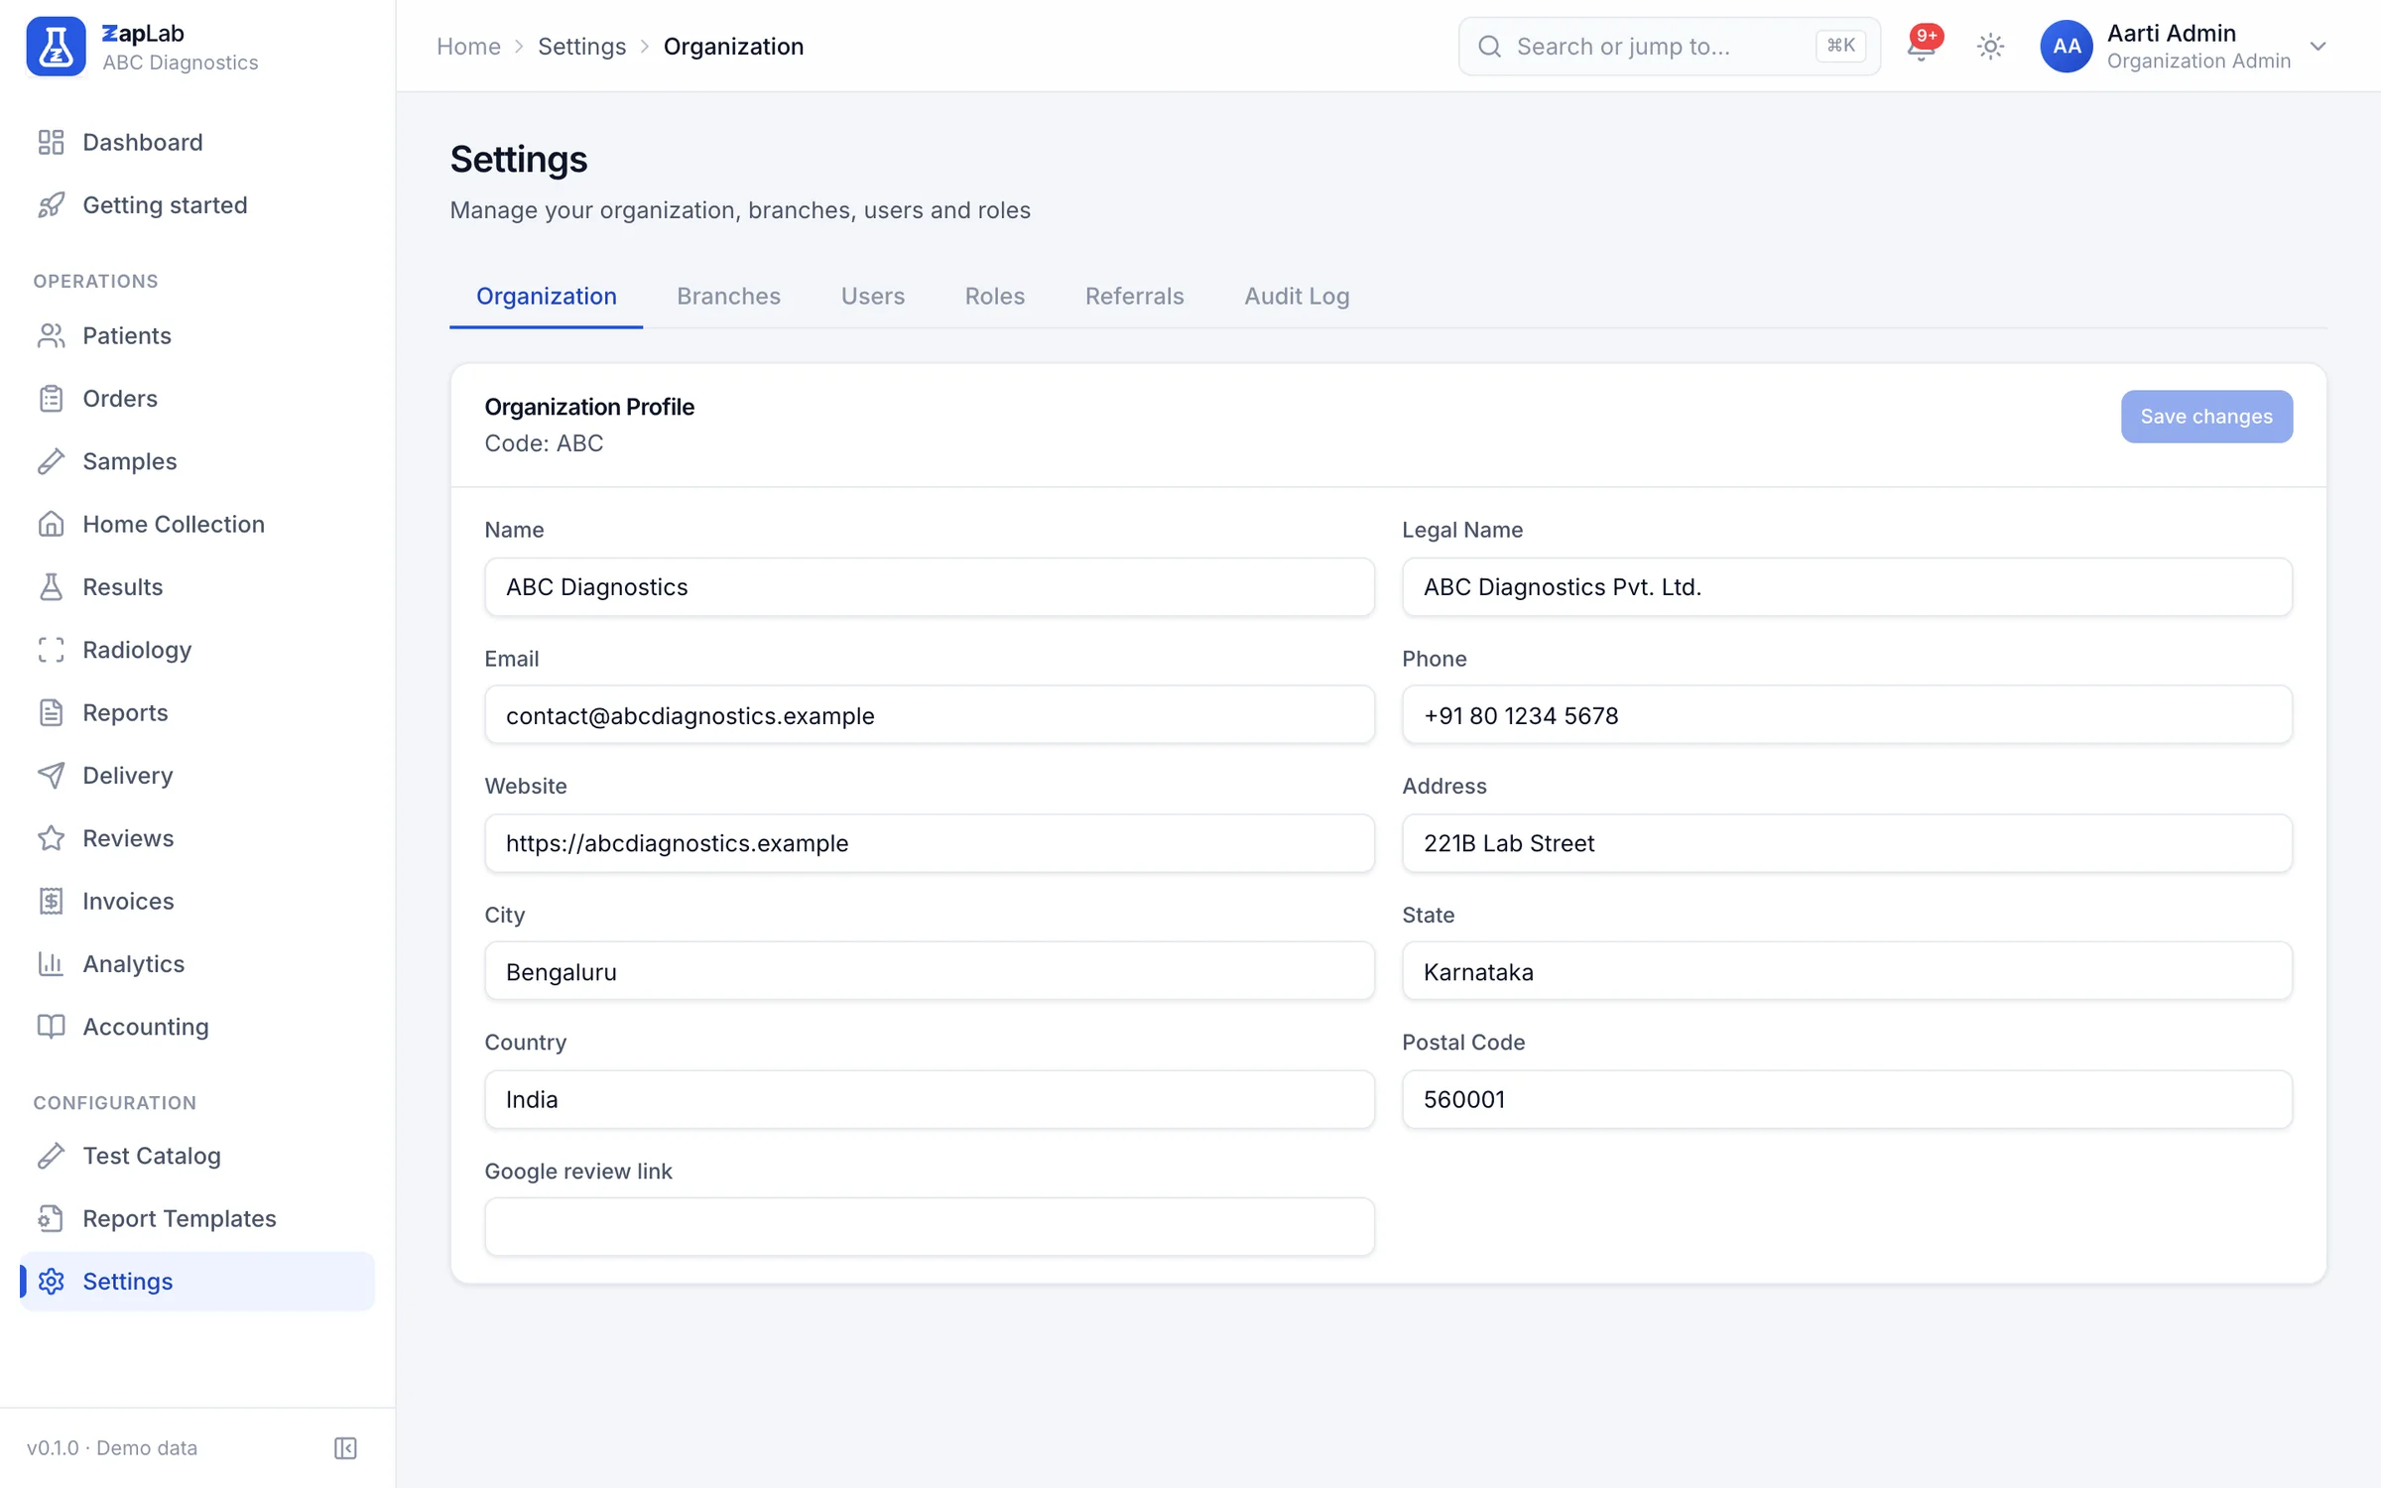Toggle light/dark theme sun icon

coord(1990,47)
